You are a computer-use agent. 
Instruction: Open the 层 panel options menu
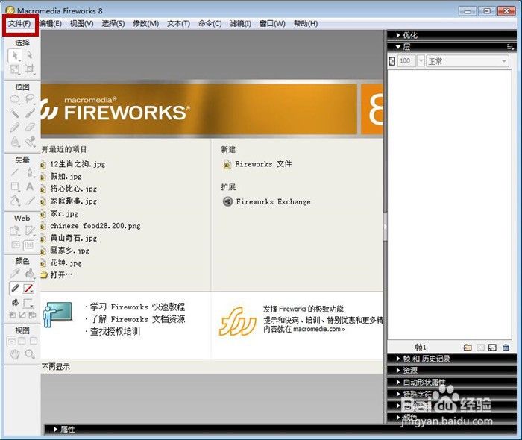510,47
